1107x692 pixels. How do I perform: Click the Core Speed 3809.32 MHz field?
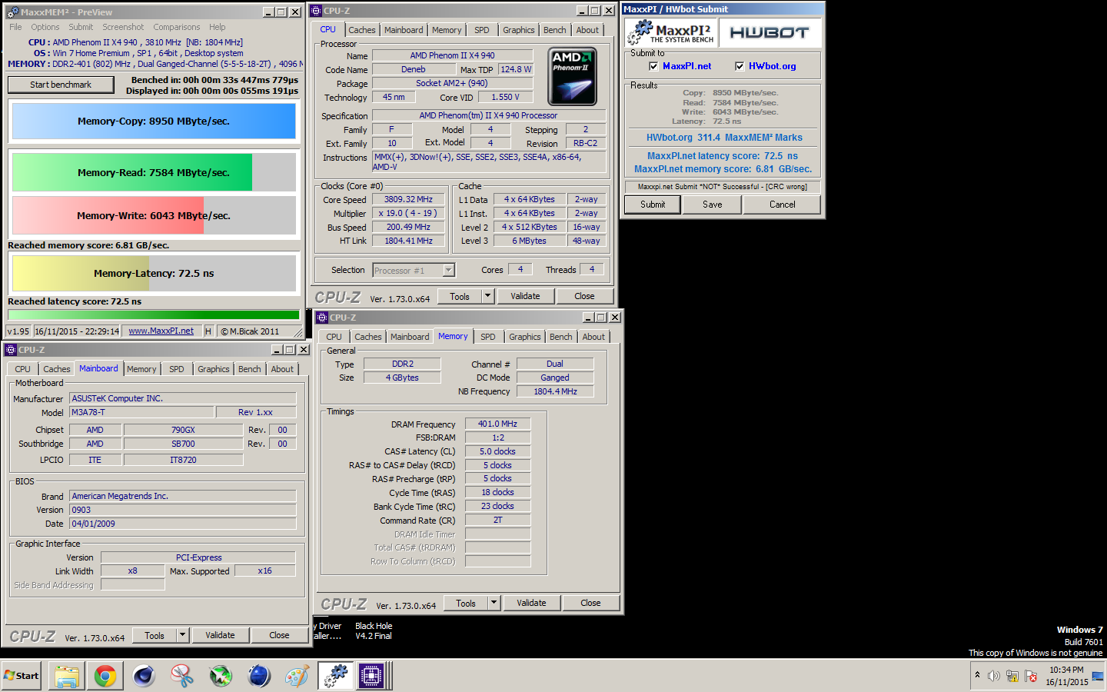[409, 199]
